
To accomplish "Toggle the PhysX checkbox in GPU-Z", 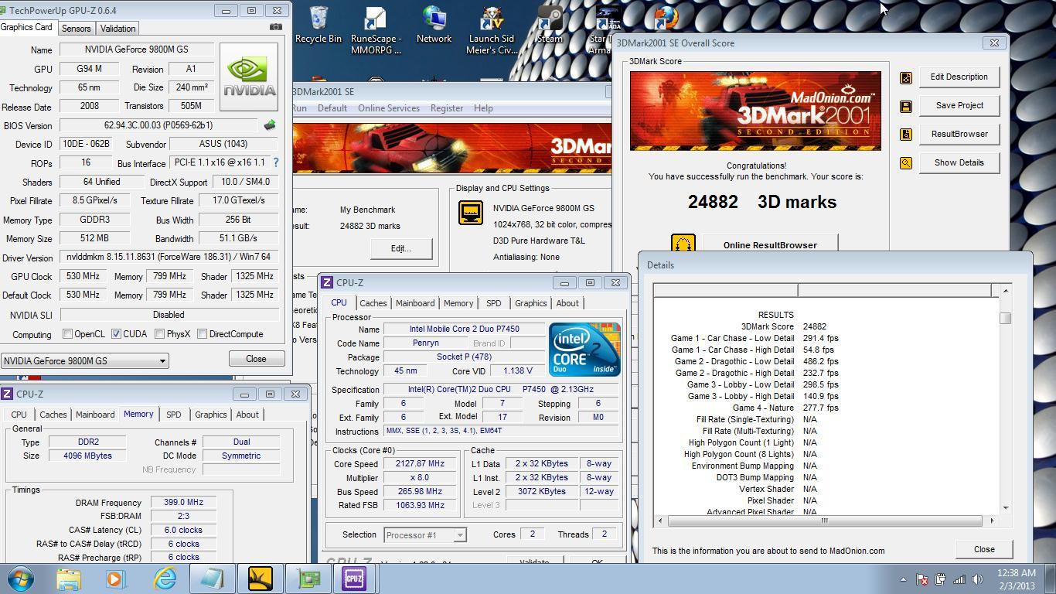I will tap(159, 334).
